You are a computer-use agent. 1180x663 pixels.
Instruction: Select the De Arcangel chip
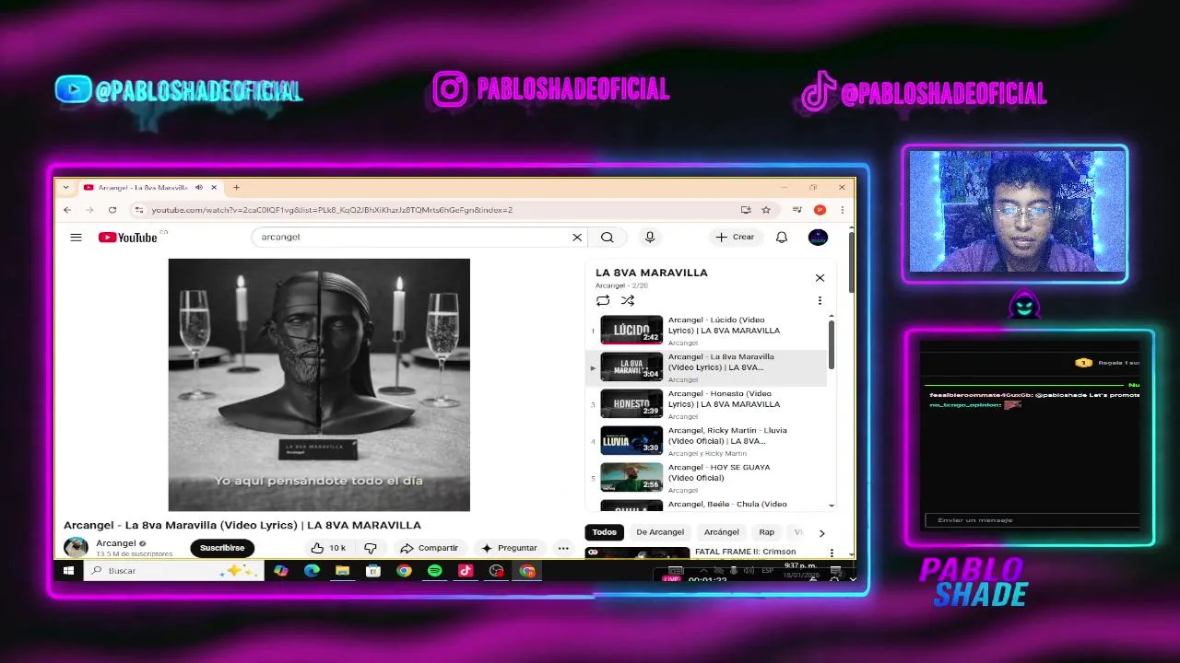pyautogui.click(x=660, y=532)
